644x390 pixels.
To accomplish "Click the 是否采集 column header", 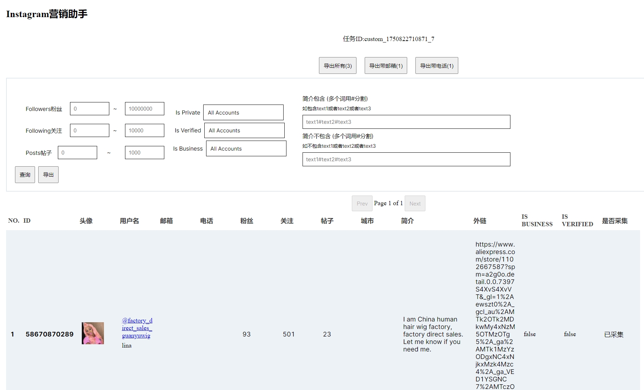I will 615,221.
